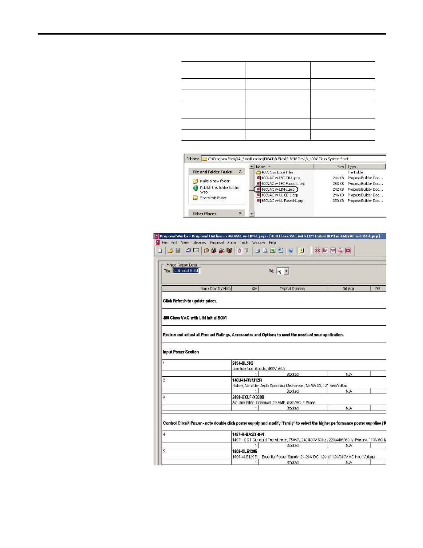The image size is (423, 548).
Task: Open the Proposal menu
Action: pos(217,243)
